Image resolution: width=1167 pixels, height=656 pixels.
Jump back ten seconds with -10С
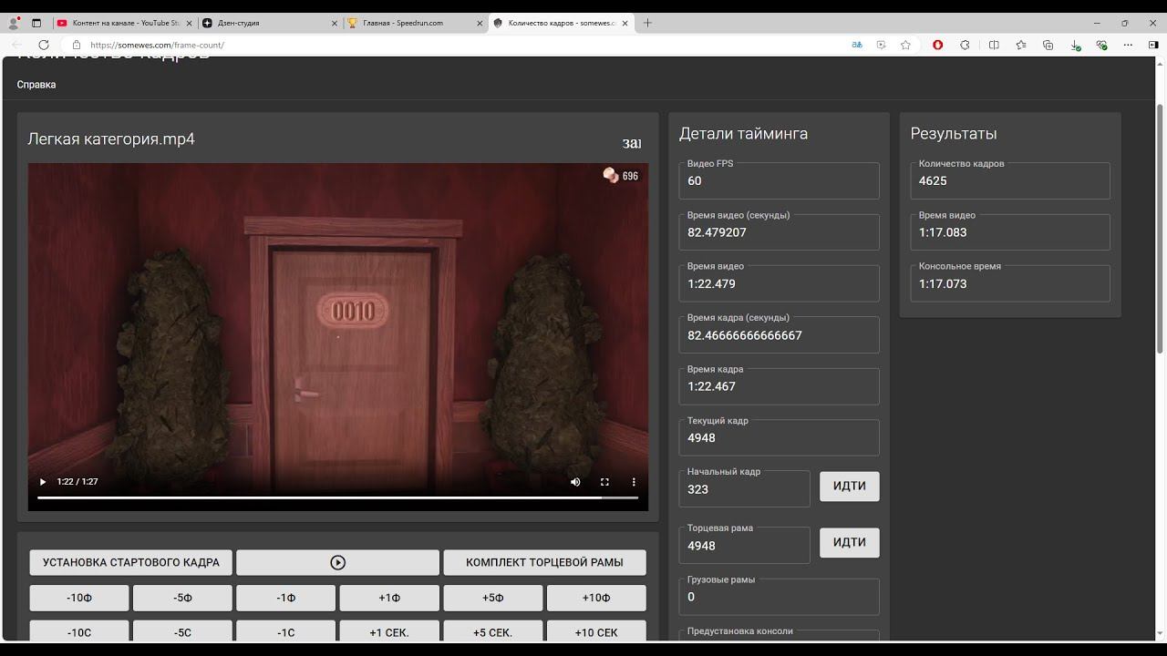pos(79,631)
